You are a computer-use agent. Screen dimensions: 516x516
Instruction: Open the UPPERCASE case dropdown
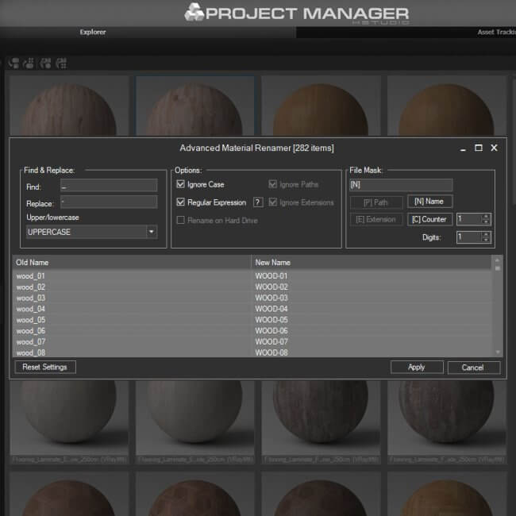pos(91,232)
